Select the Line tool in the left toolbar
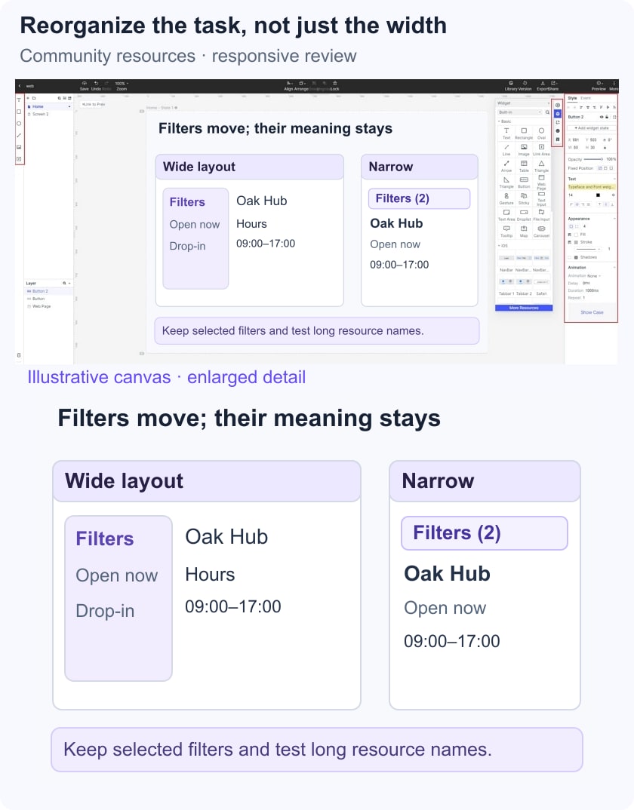 [19, 135]
